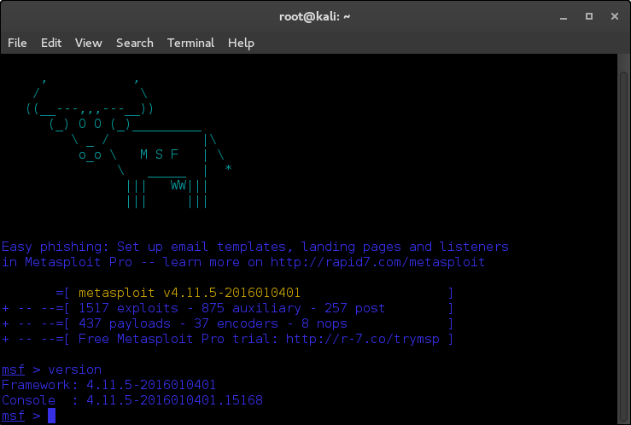Click the r-7.co/trymsp trial URL
This screenshot has height=425, width=631.
(363, 339)
